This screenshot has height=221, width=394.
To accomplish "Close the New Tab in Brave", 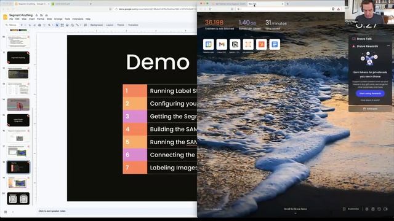I will [283, 4].
